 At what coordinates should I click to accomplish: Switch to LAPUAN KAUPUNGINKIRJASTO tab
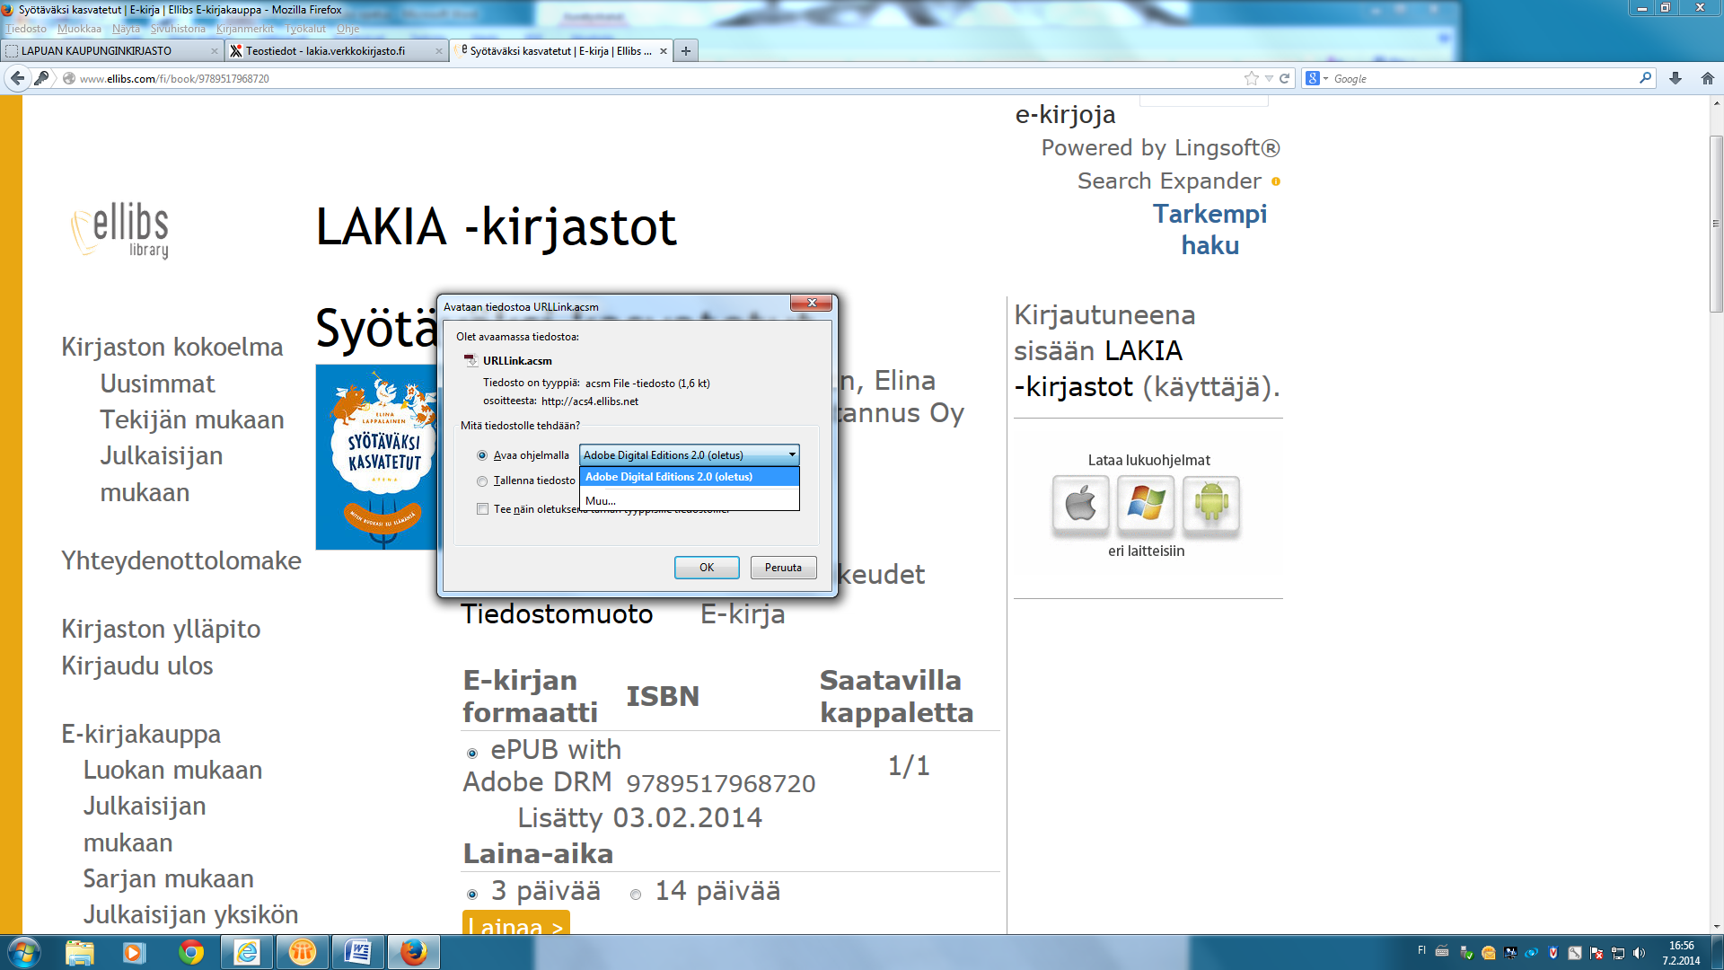point(112,51)
